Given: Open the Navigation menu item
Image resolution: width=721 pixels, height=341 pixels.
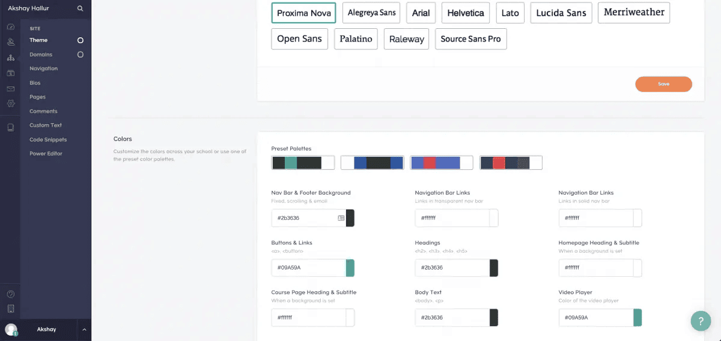Looking at the screenshot, I should [44, 68].
